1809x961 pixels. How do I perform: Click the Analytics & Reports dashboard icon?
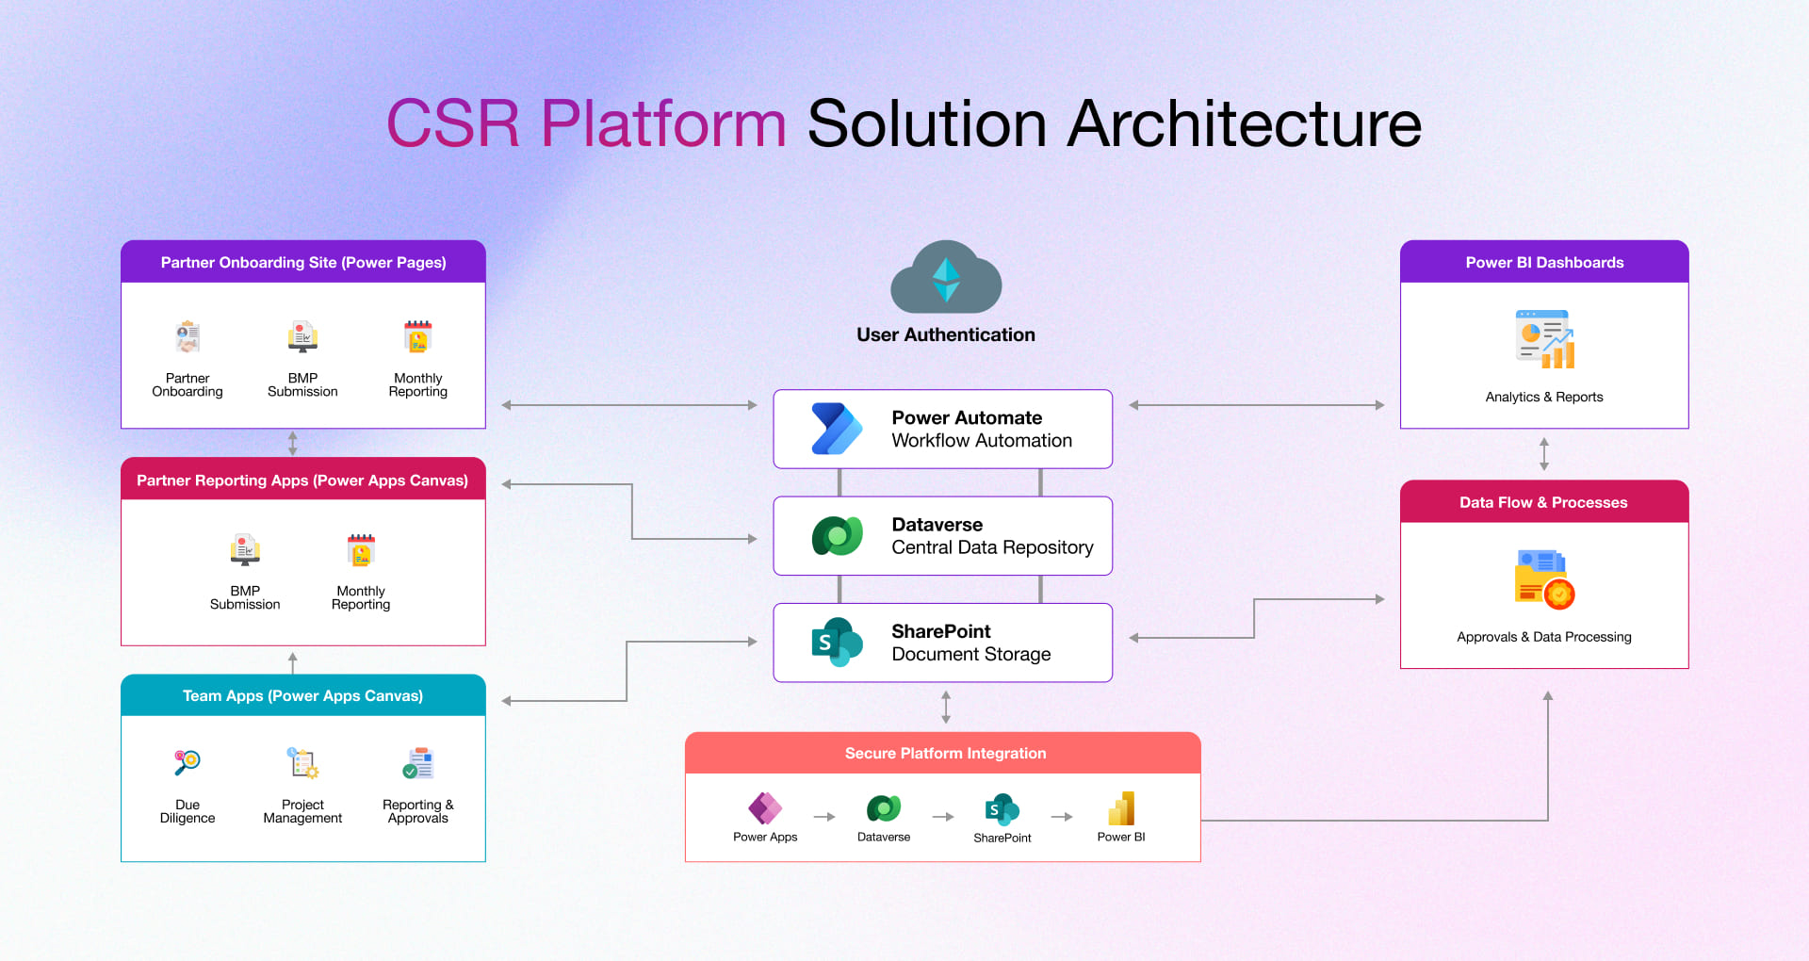point(1543,337)
